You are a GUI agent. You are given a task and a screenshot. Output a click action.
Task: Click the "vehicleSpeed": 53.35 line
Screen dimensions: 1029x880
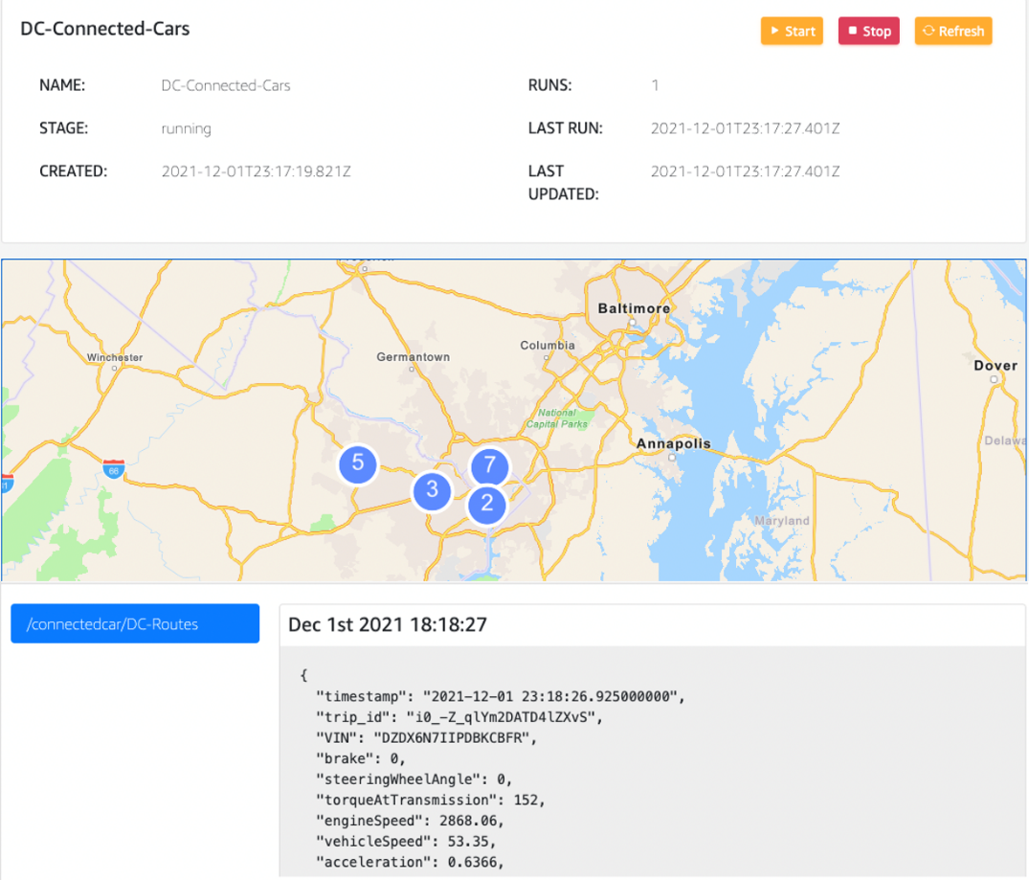point(406,842)
